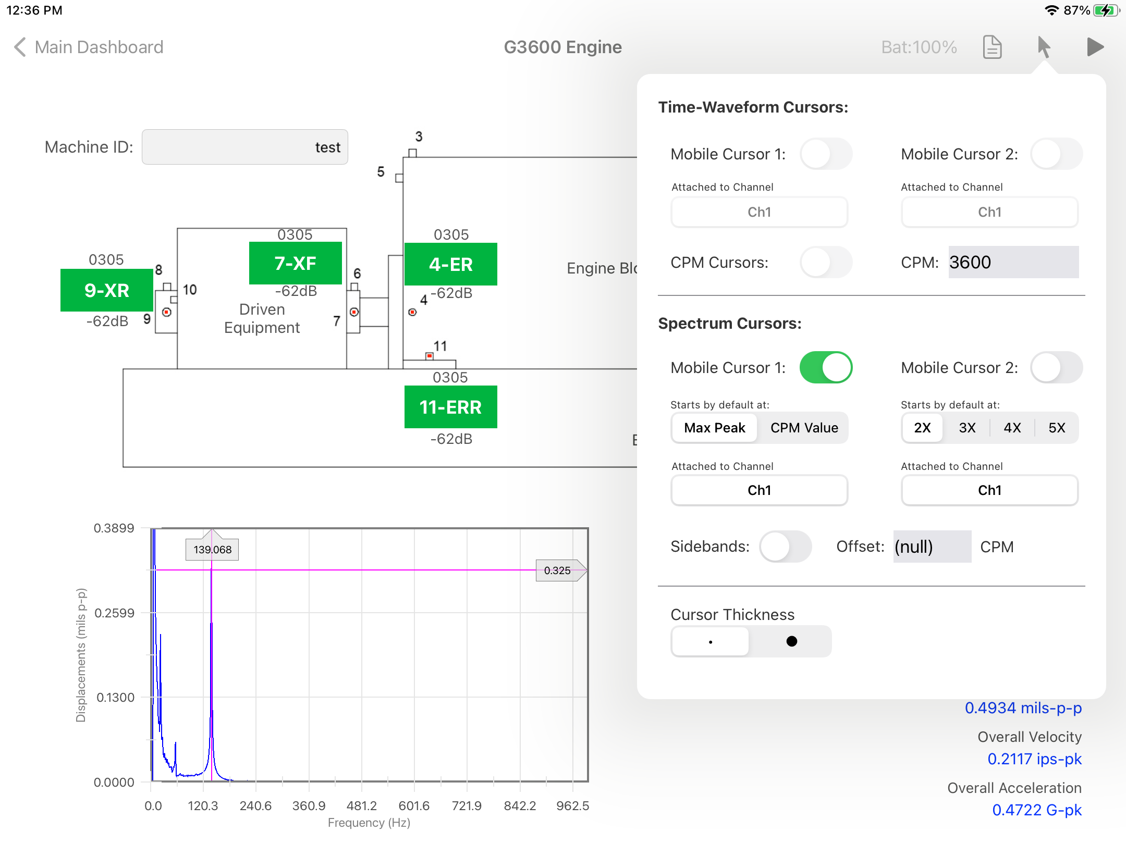Tap the G3600 Engine title

point(562,47)
